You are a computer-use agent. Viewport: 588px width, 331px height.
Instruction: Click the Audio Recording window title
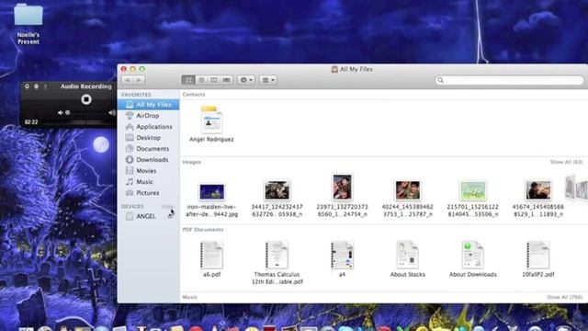pos(85,86)
